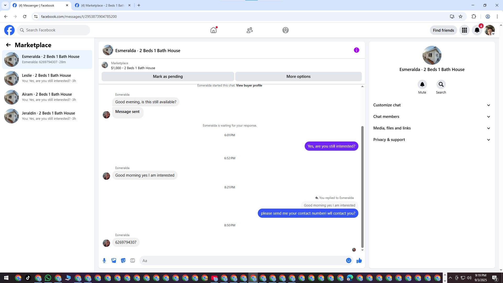Click the message scrollbar thumb
Screen dimensions: 503x283
point(363,187)
